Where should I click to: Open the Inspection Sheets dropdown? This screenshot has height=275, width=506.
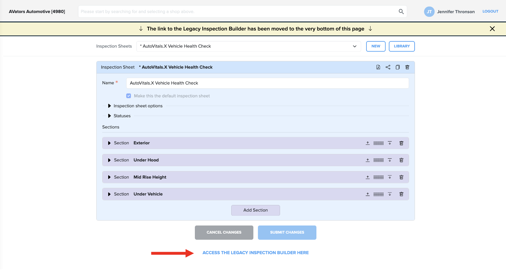pyautogui.click(x=249, y=46)
